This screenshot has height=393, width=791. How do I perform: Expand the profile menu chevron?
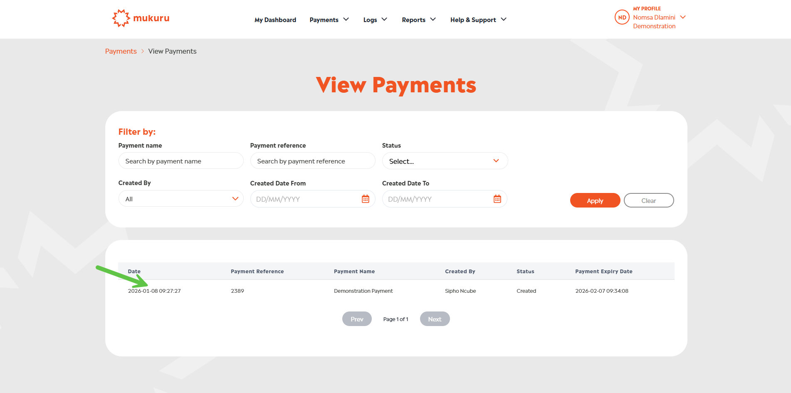682,17
